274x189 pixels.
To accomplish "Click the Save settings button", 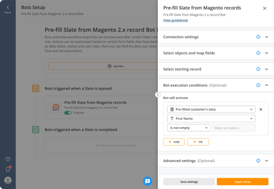I will (x=189, y=182).
